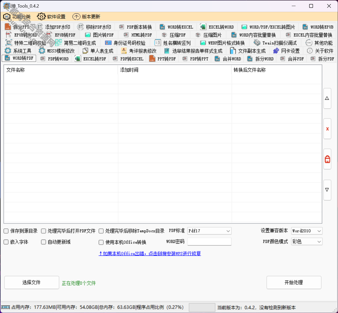Click the 考评报表修改 icon
Screen dimensions: 338x313
(124, 51)
